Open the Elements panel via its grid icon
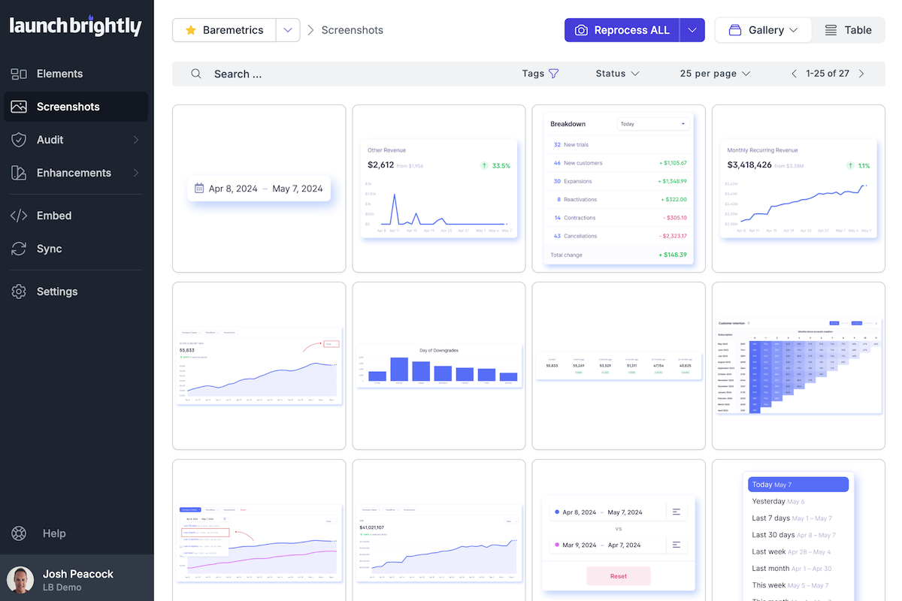Viewport: 902px width, 601px height. pos(19,74)
